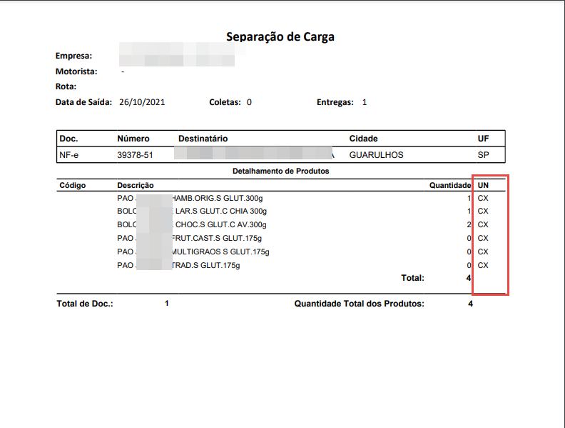The image size is (565, 428).
Task: Select document number 39378-51
Action: pyautogui.click(x=136, y=154)
